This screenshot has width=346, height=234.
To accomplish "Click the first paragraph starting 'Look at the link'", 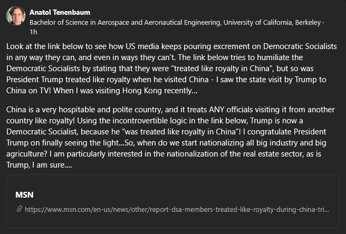I will click(171, 69).
